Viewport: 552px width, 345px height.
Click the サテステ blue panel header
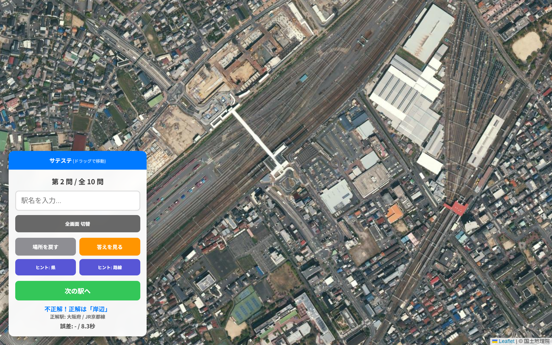(x=78, y=160)
